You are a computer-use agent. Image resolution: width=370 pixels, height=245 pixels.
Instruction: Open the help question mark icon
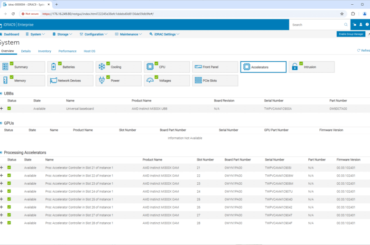(x=367, y=25)
